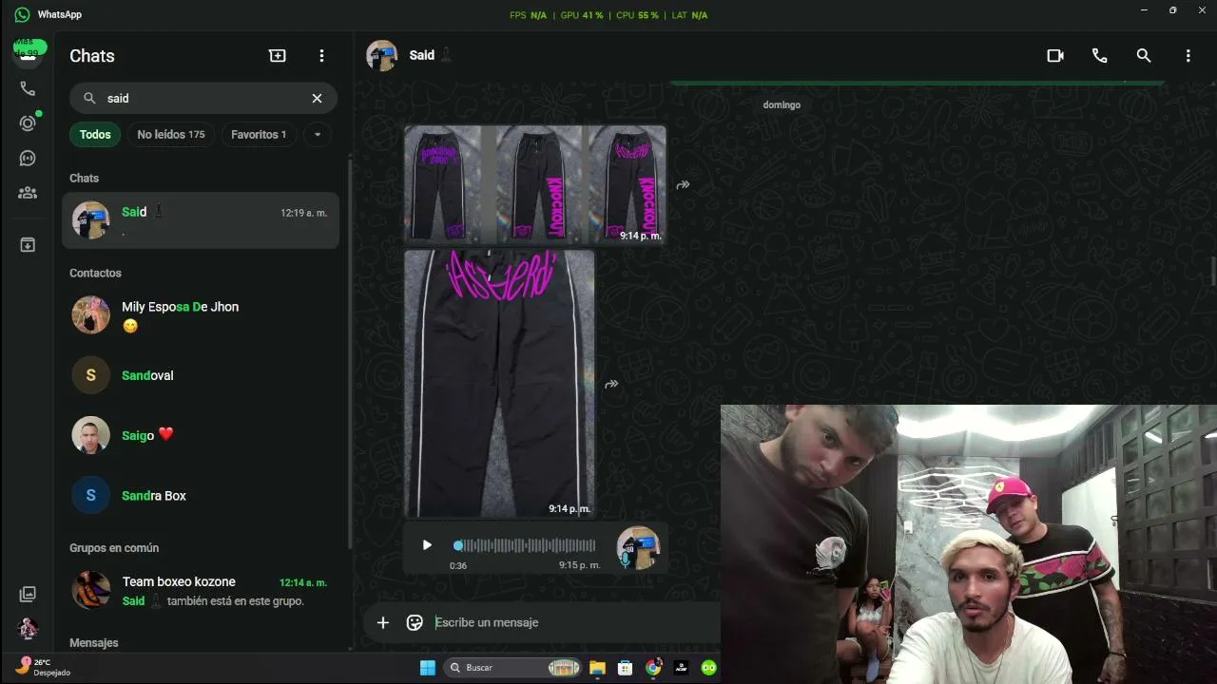Open the Status updates icon in the sidebar
Screen dimensions: 1217x684
(28, 123)
